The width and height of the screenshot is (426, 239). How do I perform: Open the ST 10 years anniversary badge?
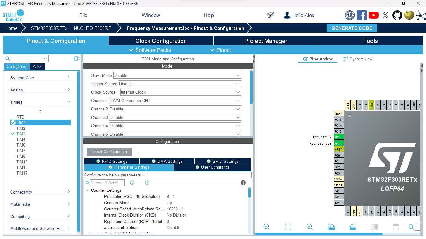(x=350, y=15)
